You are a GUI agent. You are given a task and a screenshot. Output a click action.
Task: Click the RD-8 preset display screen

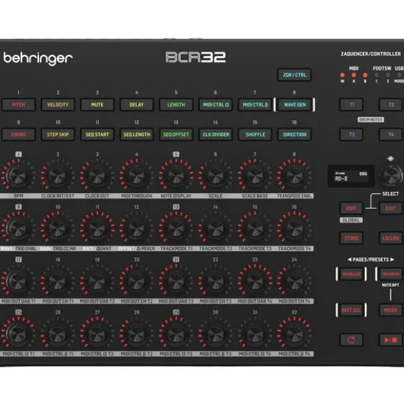(x=351, y=176)
